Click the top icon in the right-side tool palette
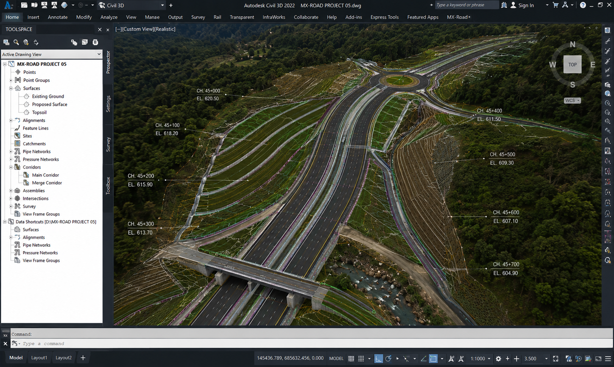The width and height of the screenshot is (614, 367). (x=608, y=30)
